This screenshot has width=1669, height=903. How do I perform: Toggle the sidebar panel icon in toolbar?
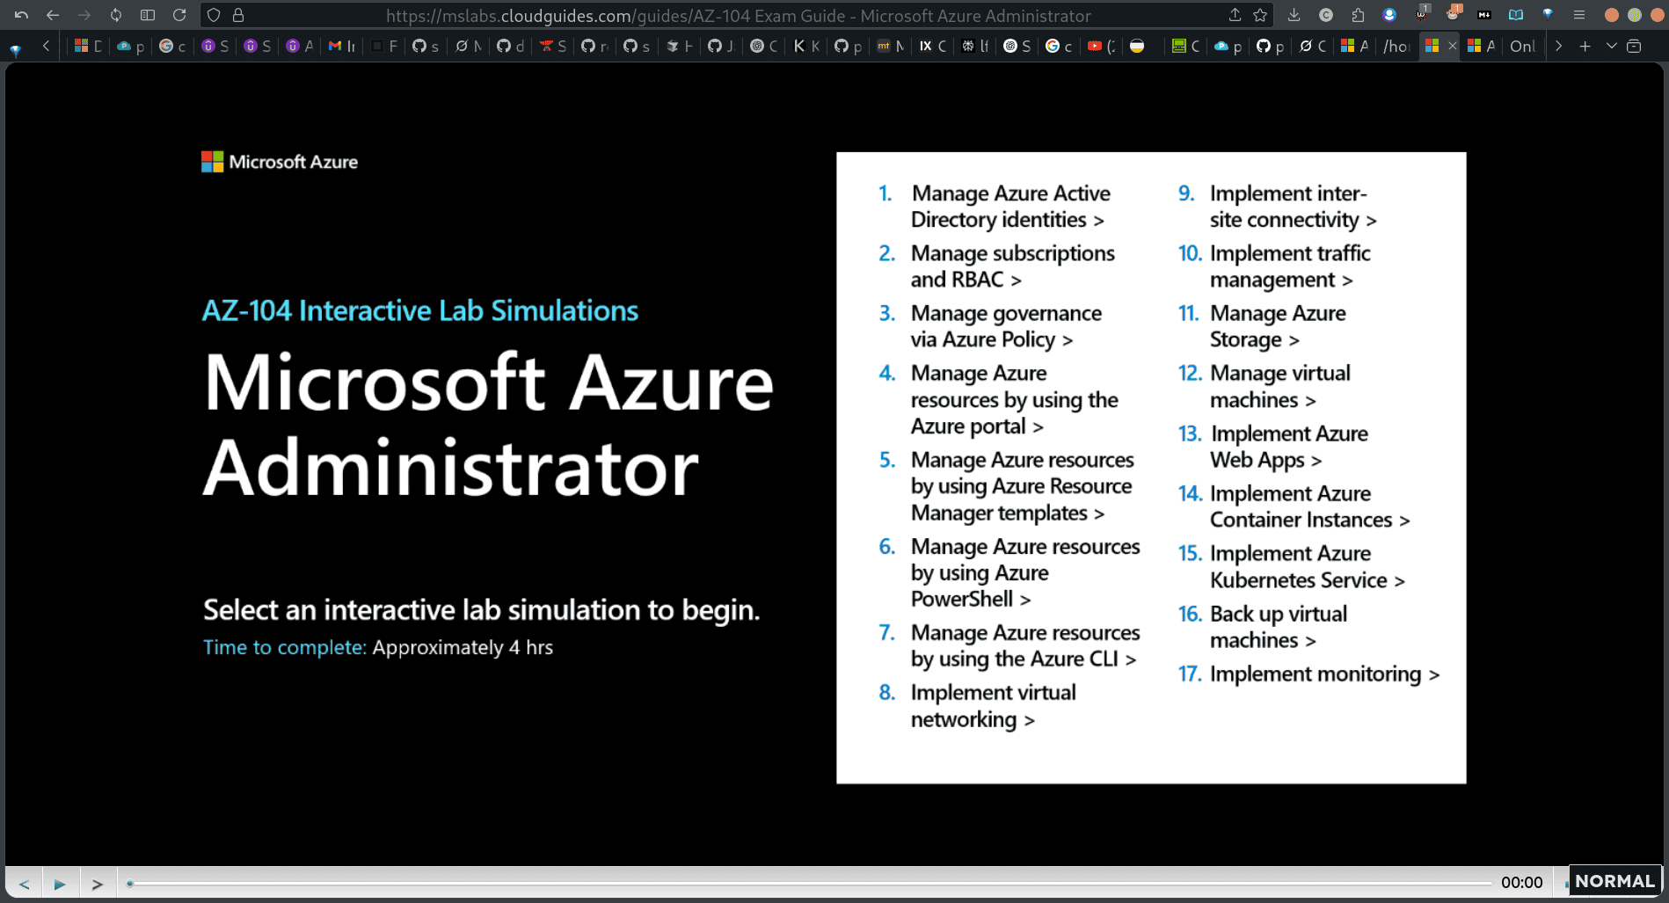148,15
